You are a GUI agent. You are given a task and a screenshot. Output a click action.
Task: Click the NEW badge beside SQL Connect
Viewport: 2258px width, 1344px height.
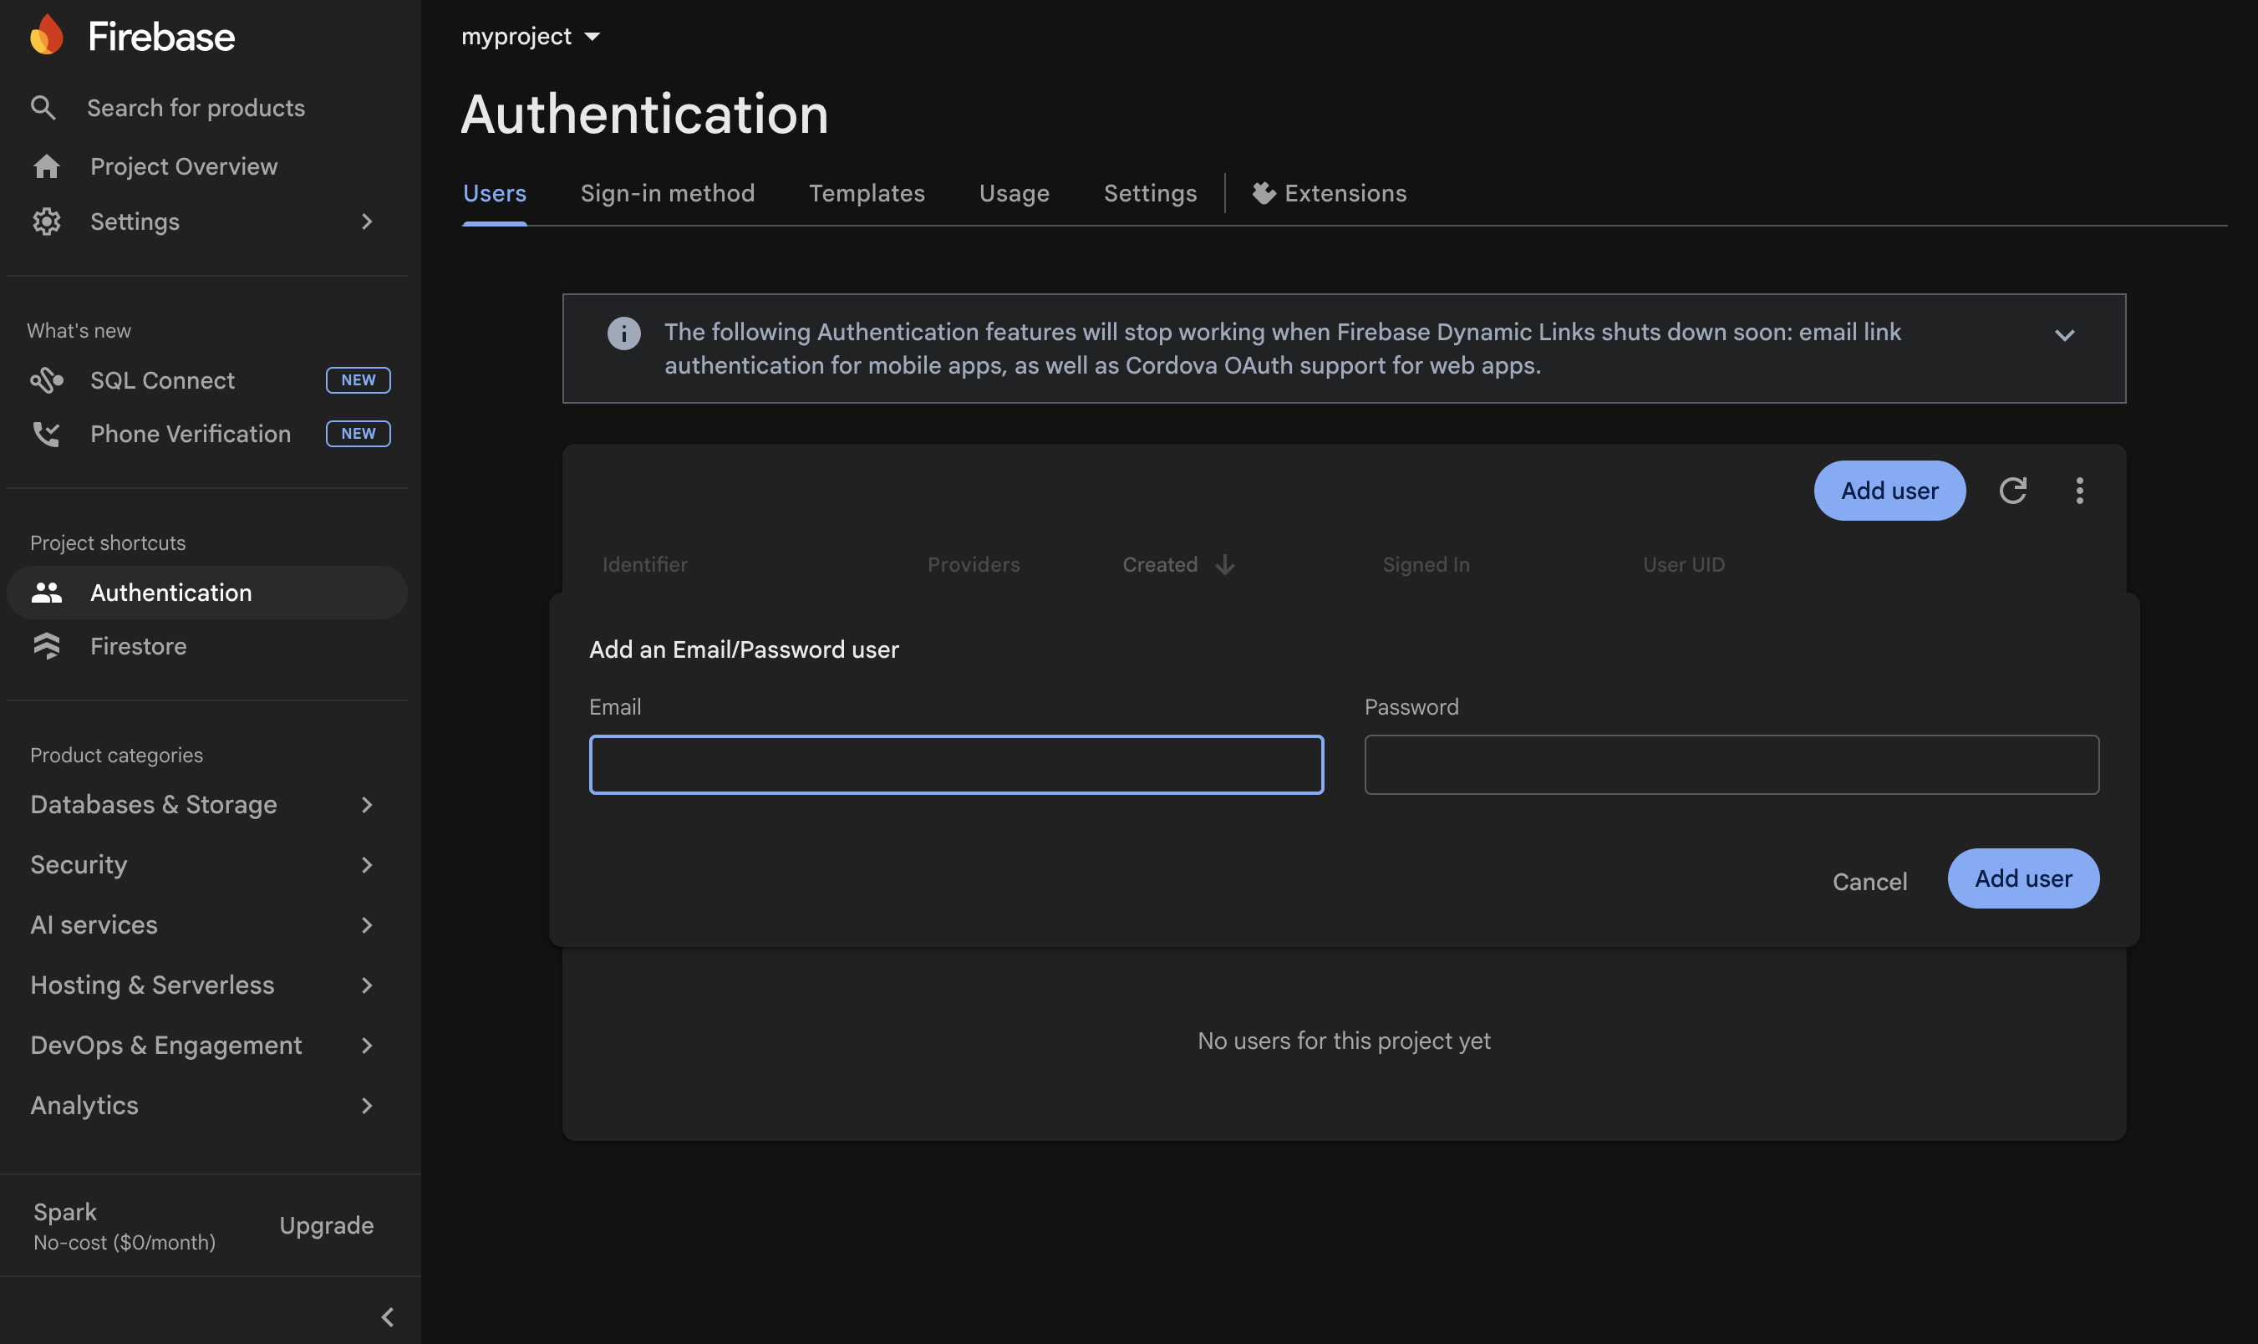(359, 380)
